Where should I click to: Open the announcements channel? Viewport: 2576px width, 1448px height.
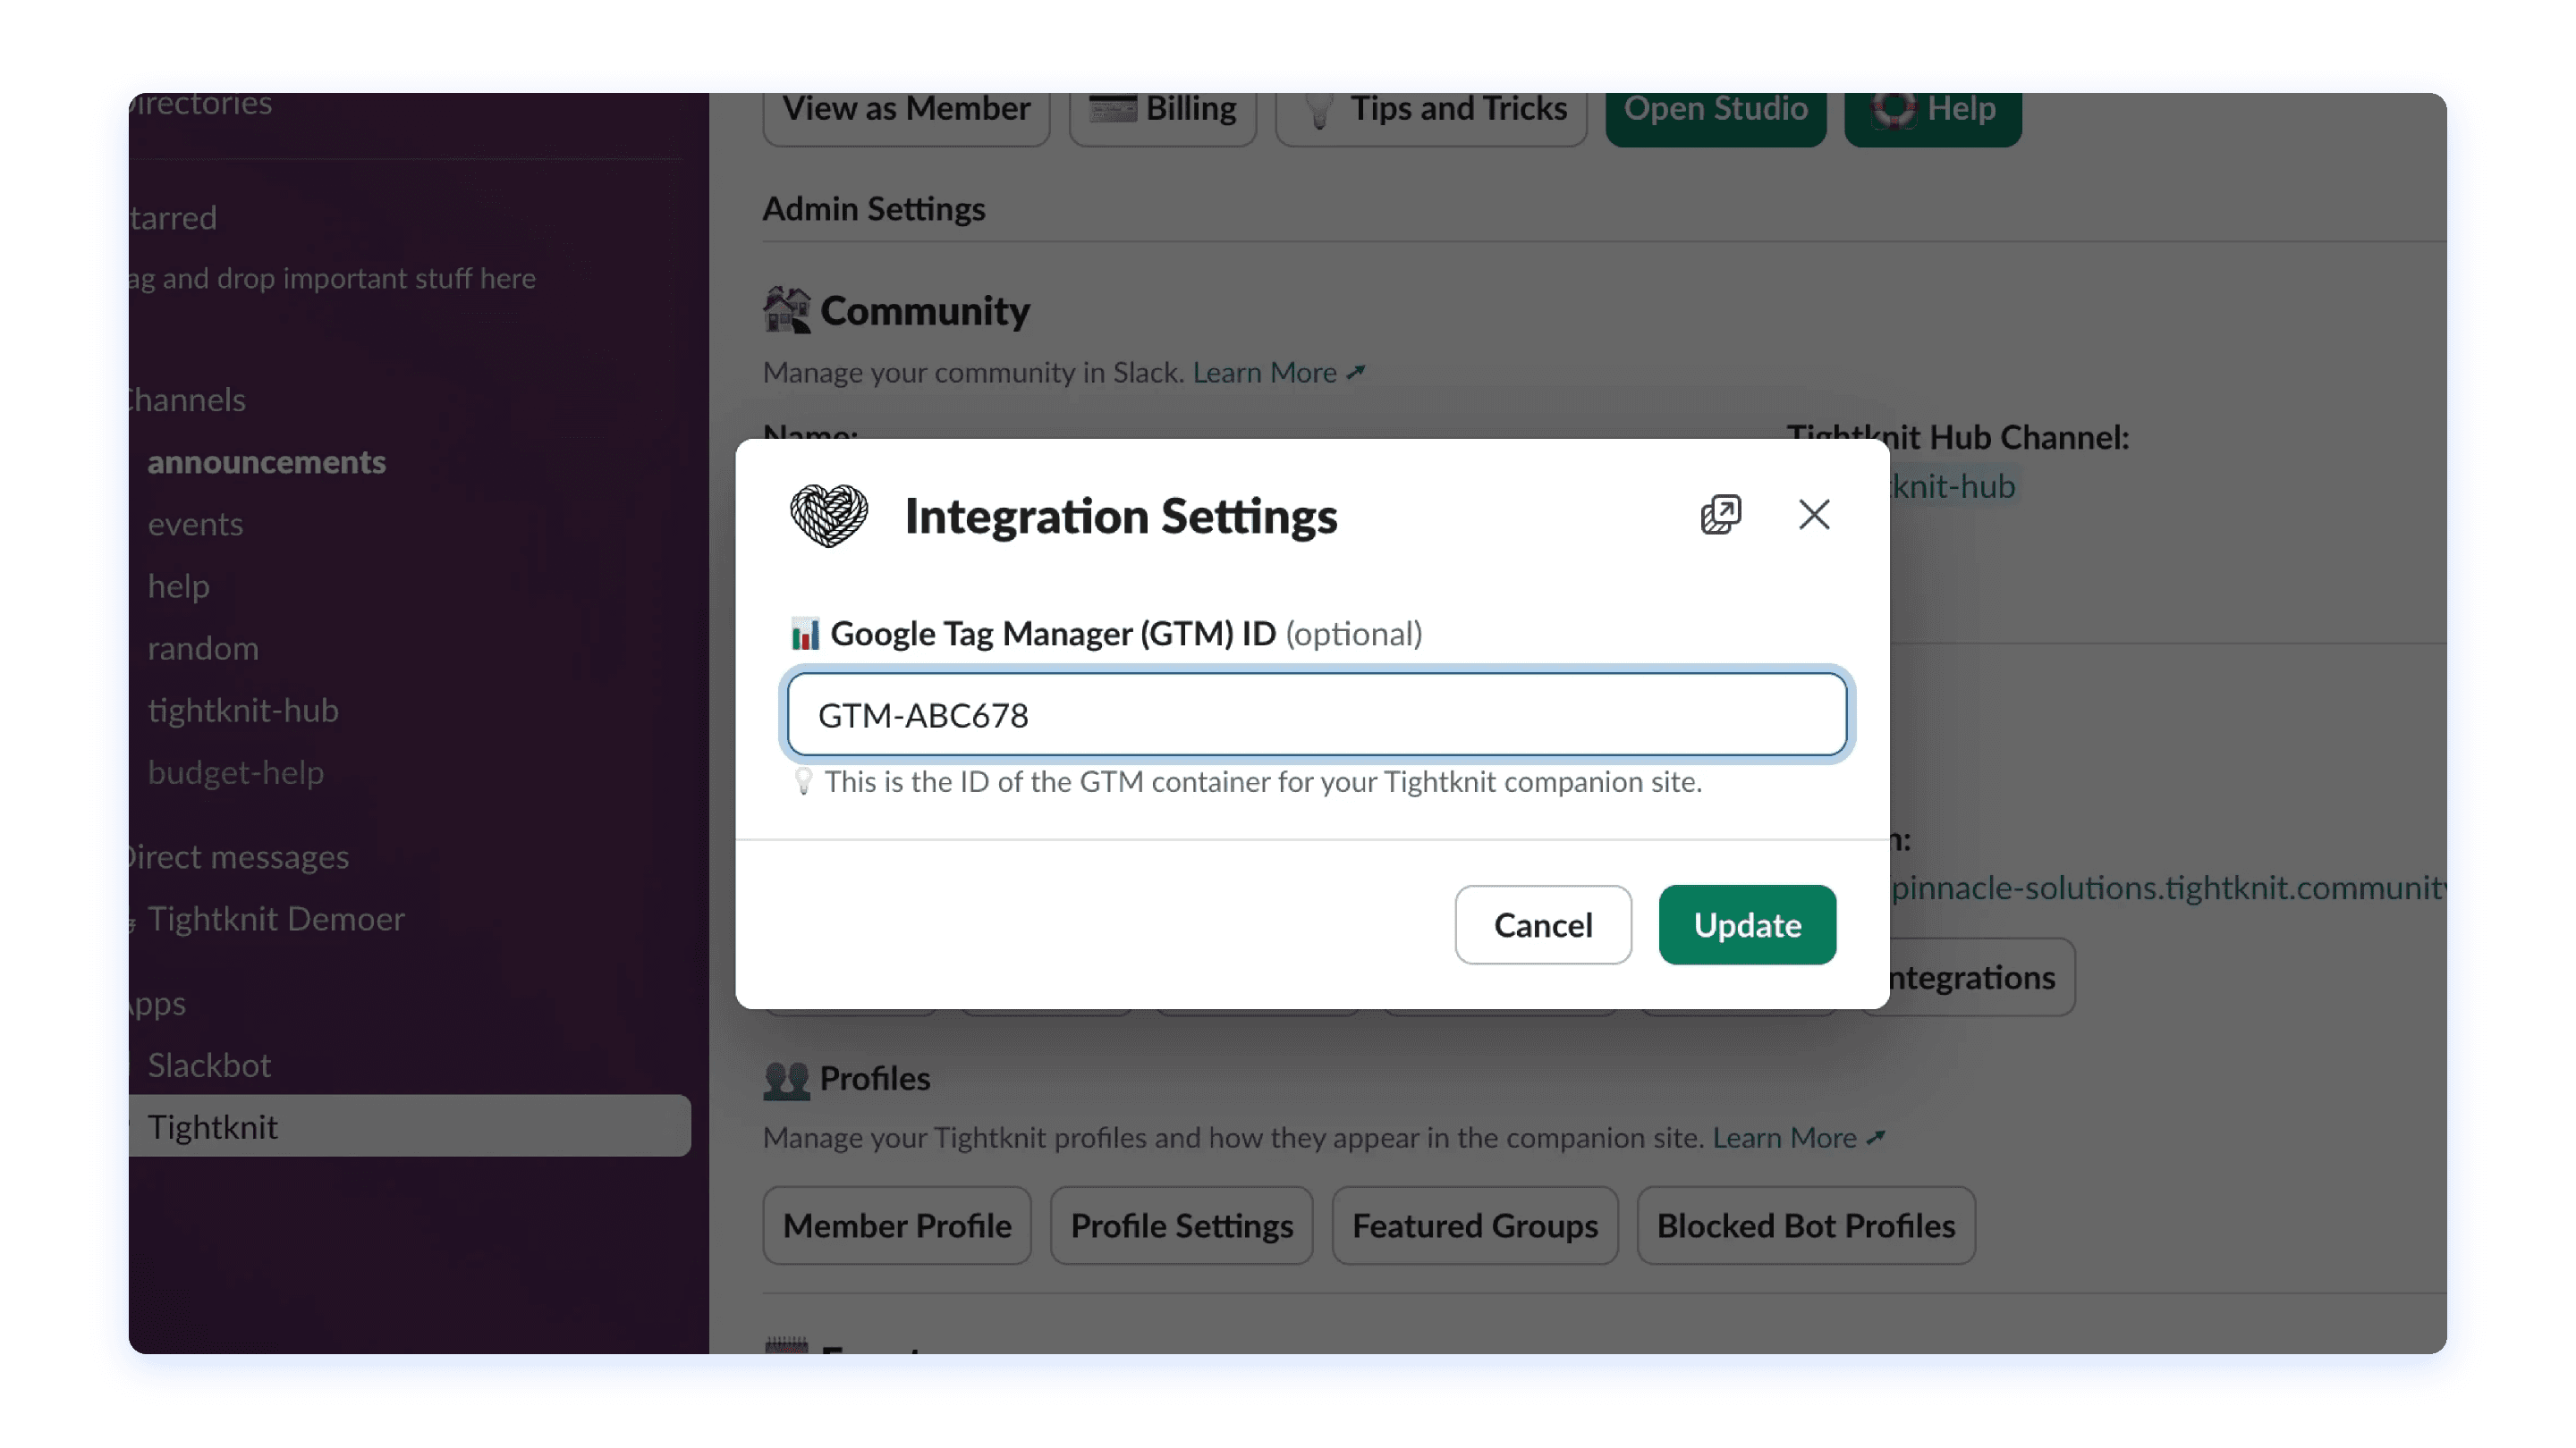(266, 462)
